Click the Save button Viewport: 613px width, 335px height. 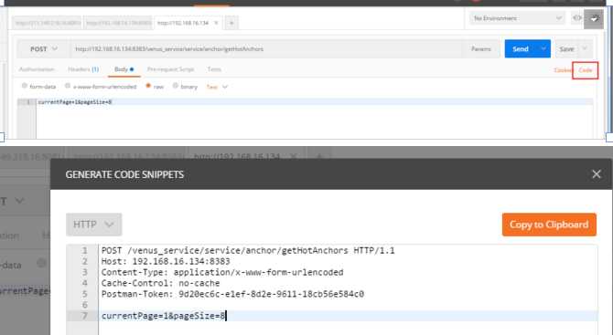566,48
